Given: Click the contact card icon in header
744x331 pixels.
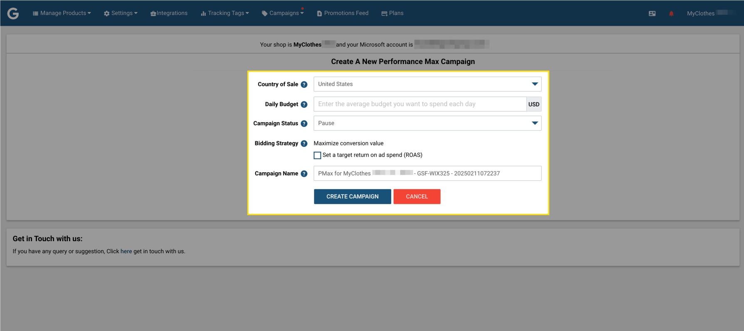Looking at the screenshot, I should (x=652, y=14).
